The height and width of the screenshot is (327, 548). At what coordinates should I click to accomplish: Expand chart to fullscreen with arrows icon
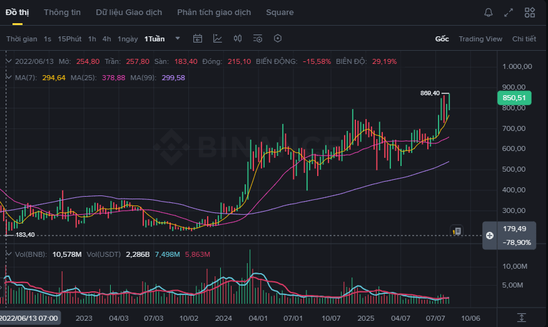click(509, 13)
